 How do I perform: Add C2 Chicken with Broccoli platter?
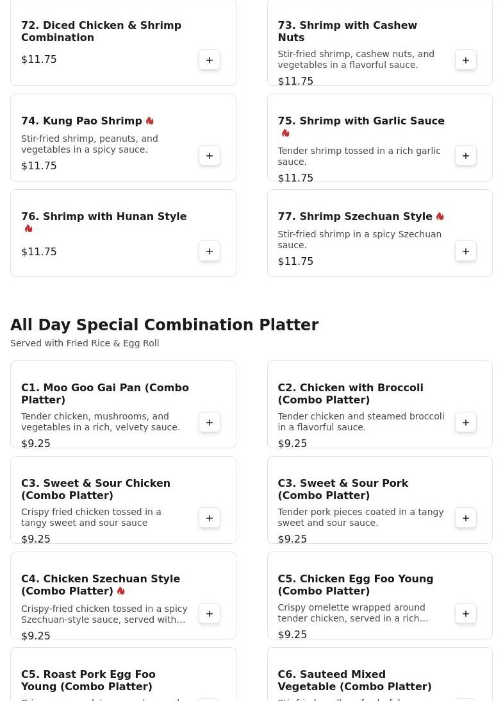[x=466, y=423]
